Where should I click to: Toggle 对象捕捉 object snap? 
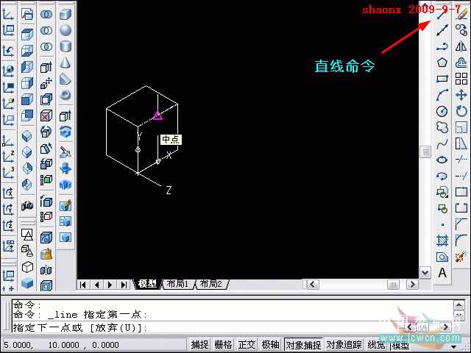coord(303,345)
